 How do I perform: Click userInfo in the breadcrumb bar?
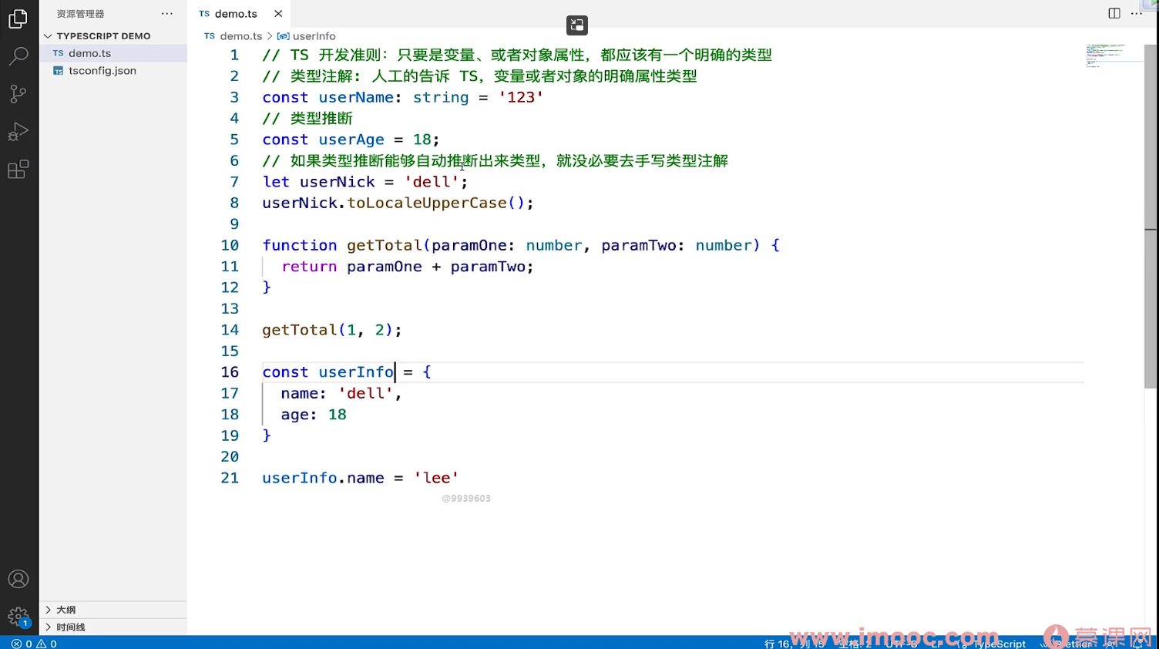(313, 36)
